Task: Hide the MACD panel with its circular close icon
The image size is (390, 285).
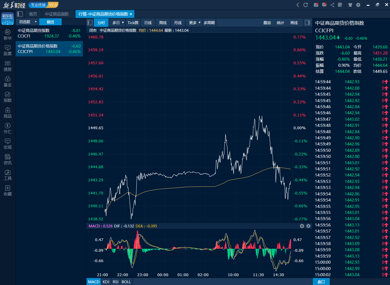Action: click(x=302, y=226)
